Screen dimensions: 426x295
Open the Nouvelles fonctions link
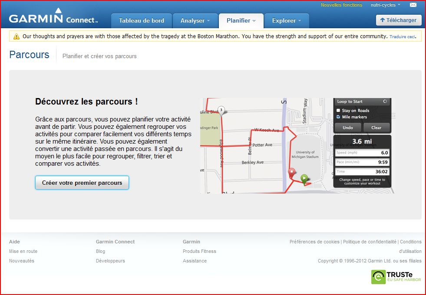pos(341,5)
